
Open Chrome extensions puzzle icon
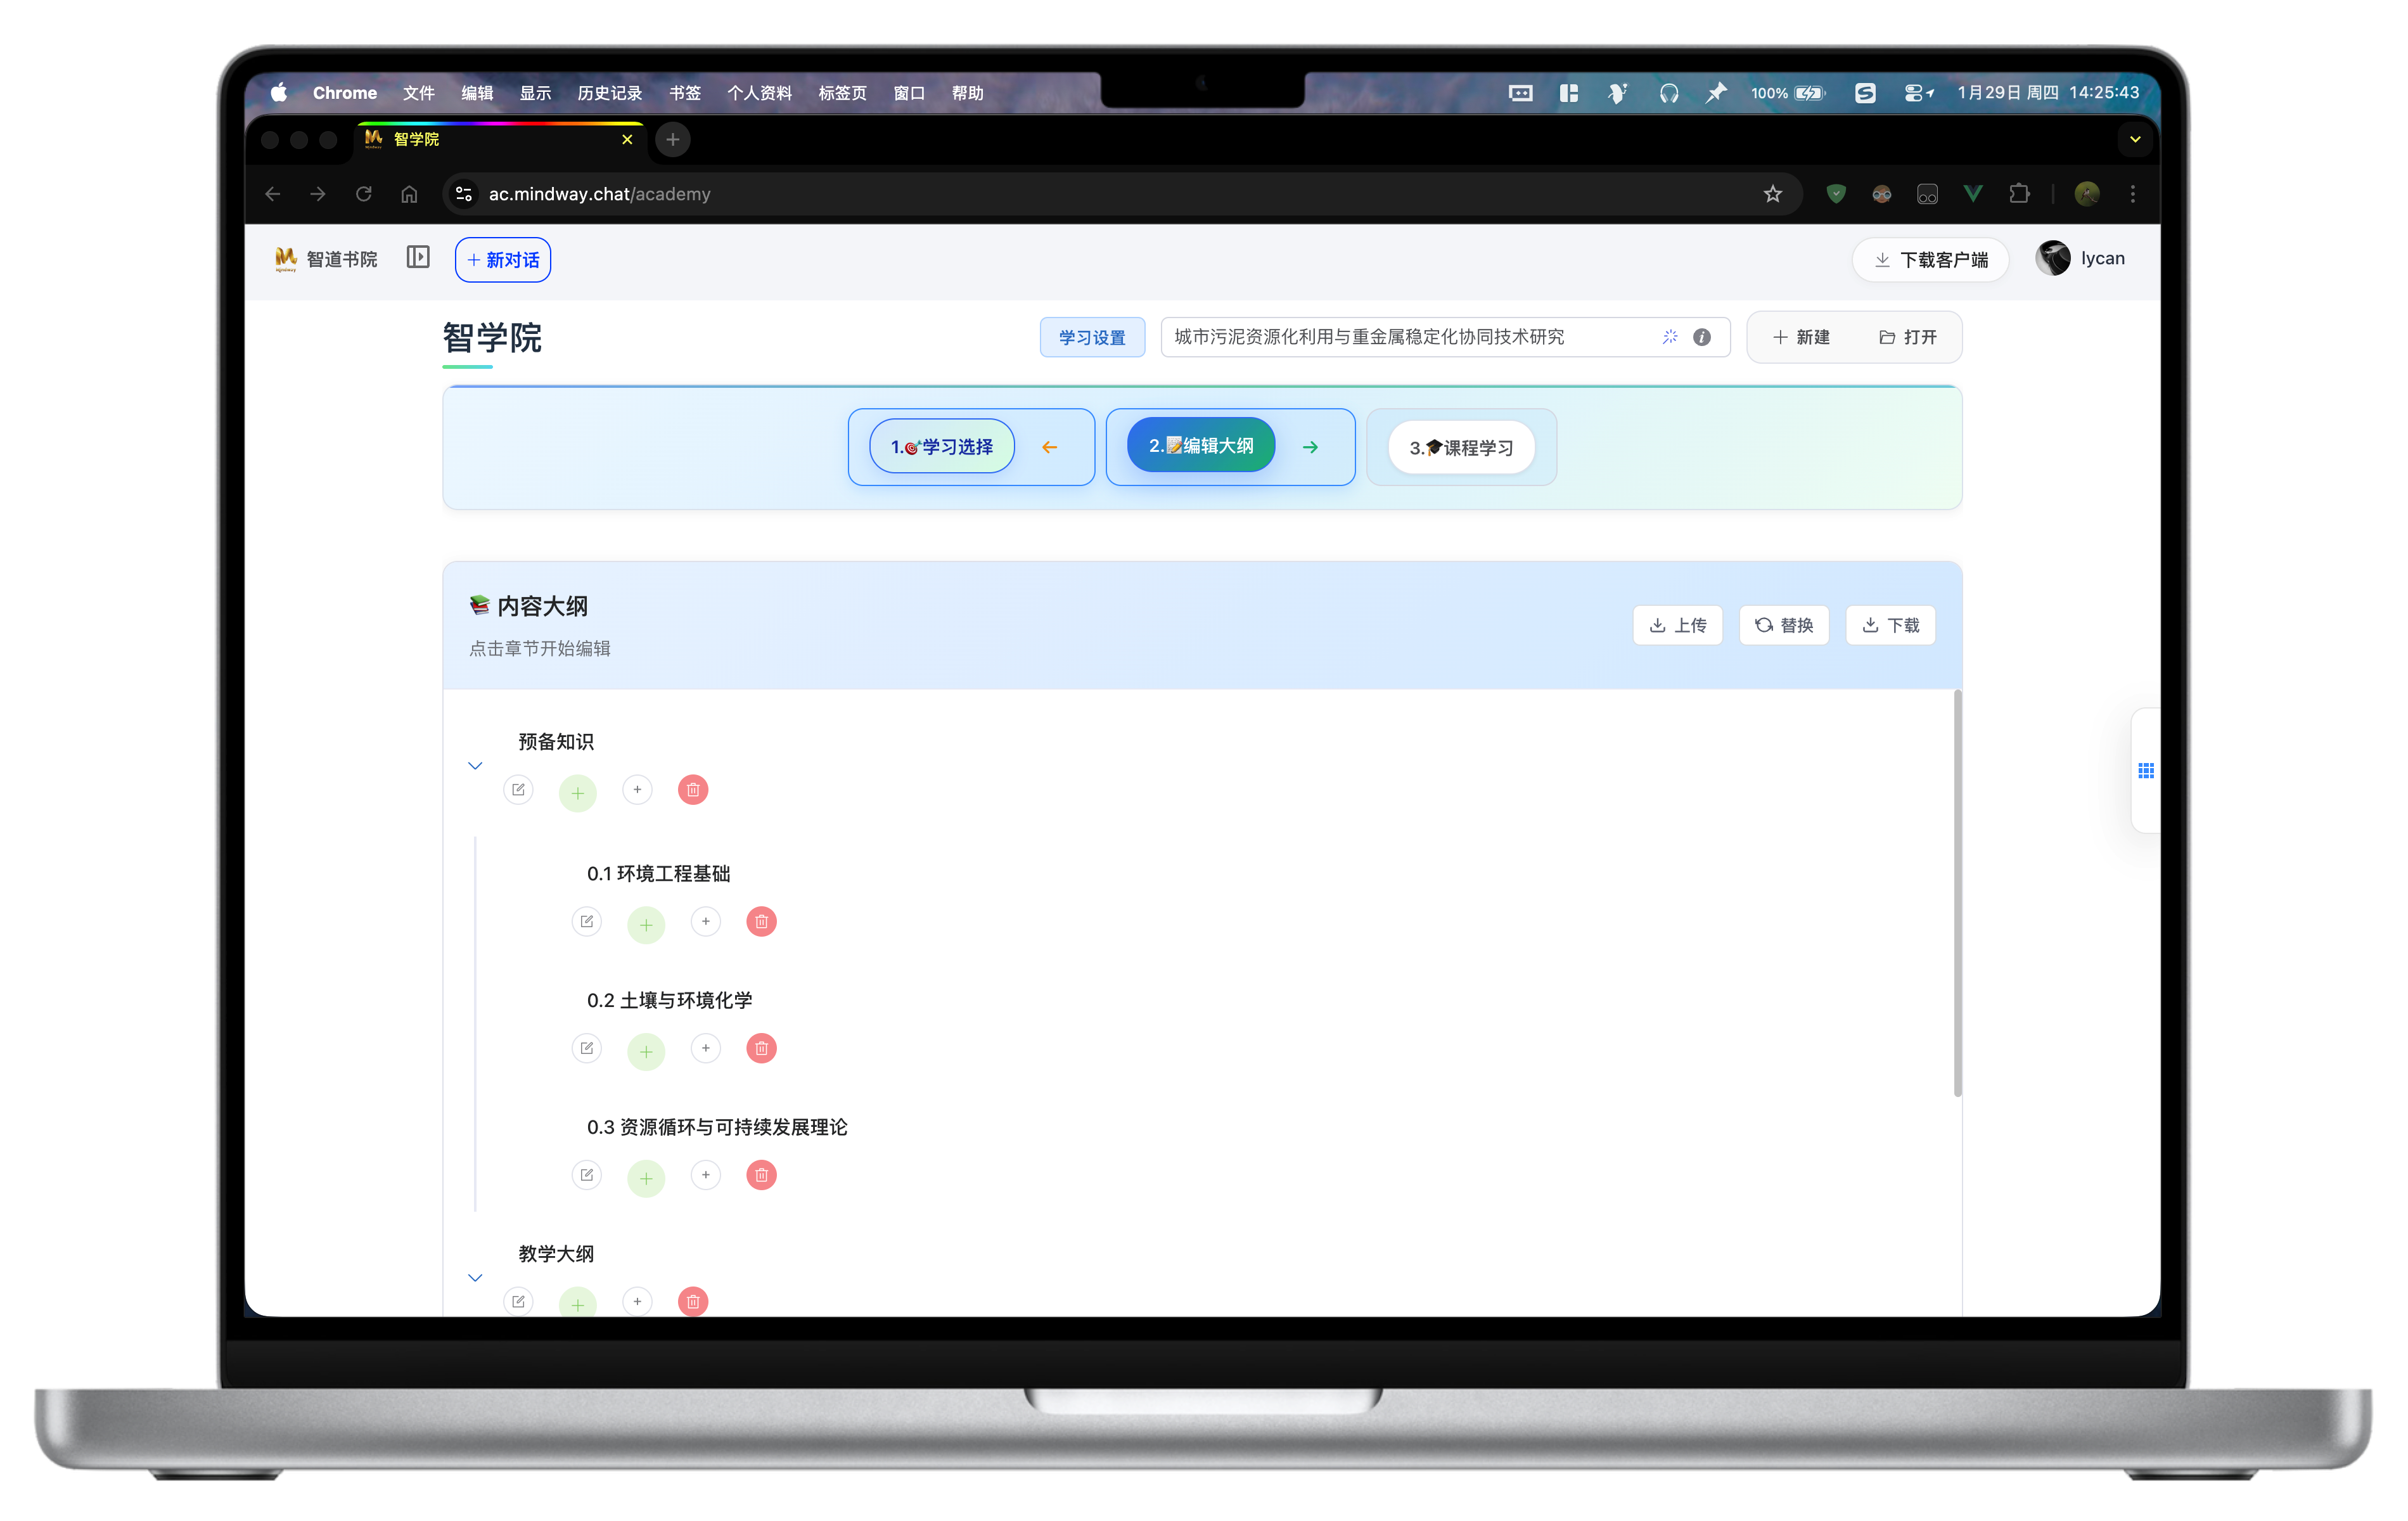[x=2019, y=194]
